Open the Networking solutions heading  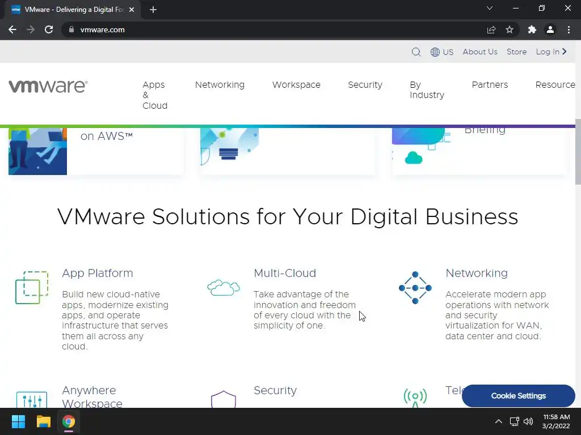click(477, 273)
